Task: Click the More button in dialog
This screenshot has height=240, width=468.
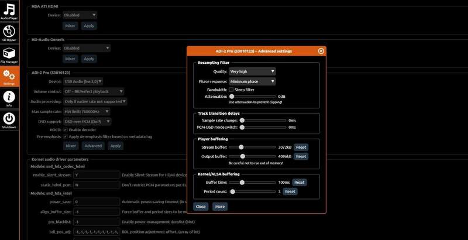Action: 220,207
